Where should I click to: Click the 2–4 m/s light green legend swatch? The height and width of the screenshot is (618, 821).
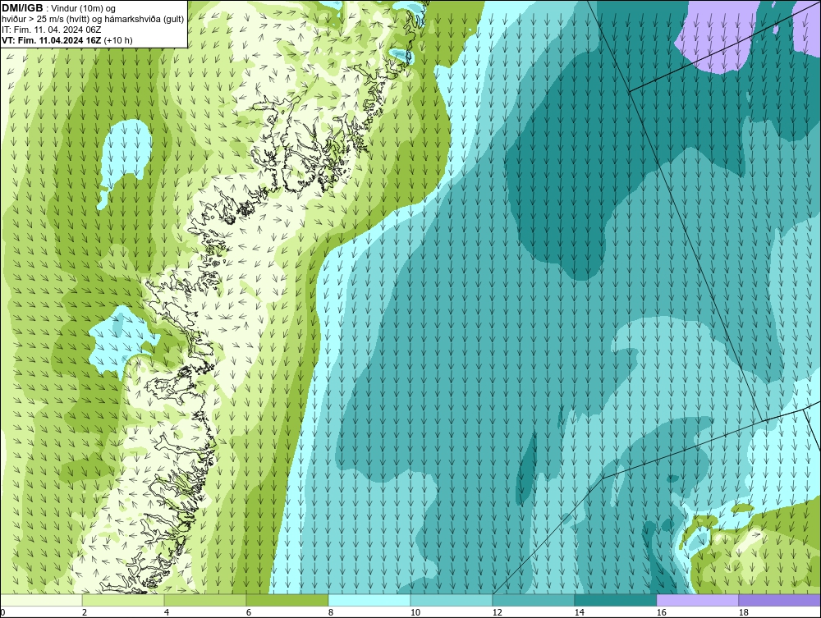tap(123, 600)
